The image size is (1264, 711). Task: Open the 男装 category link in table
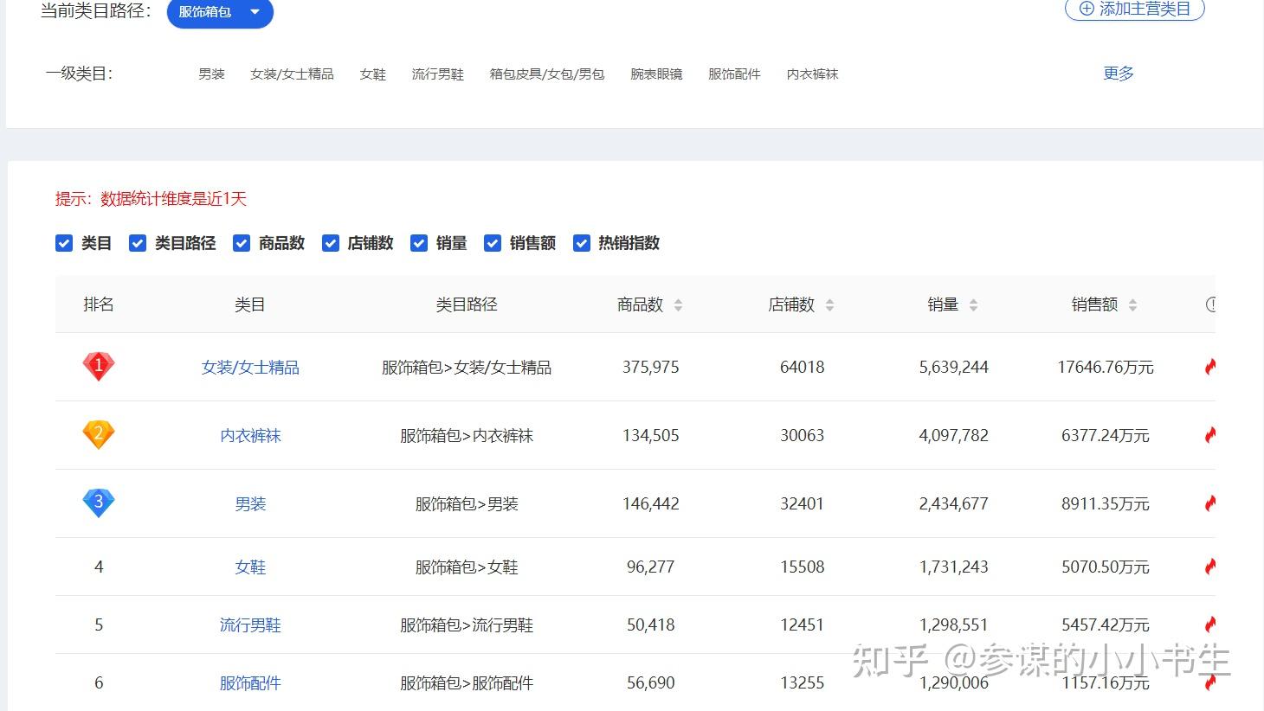pyautogui.click(x=250, y=504)
